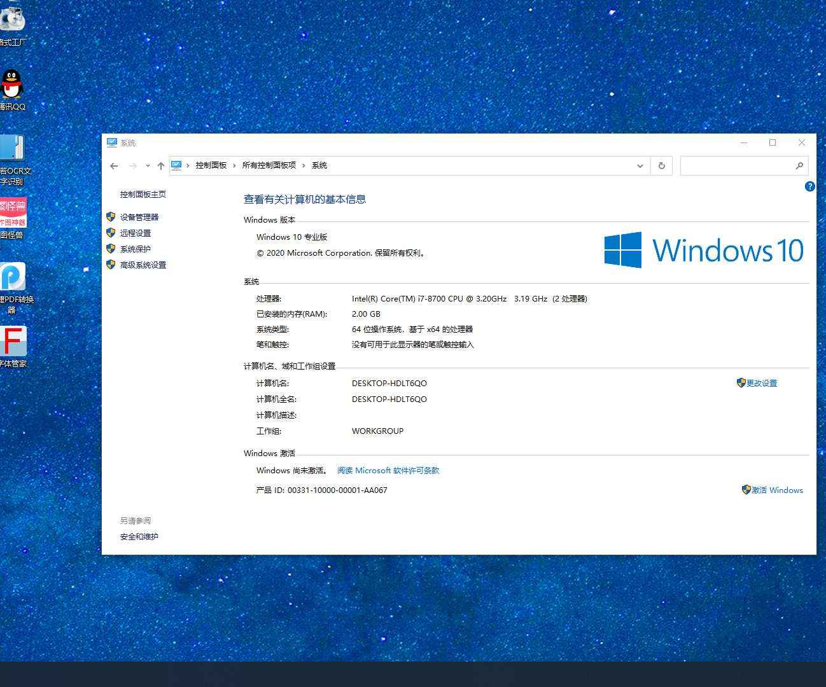
Task: Open help via blue question mark
Action: pos(809,186)
